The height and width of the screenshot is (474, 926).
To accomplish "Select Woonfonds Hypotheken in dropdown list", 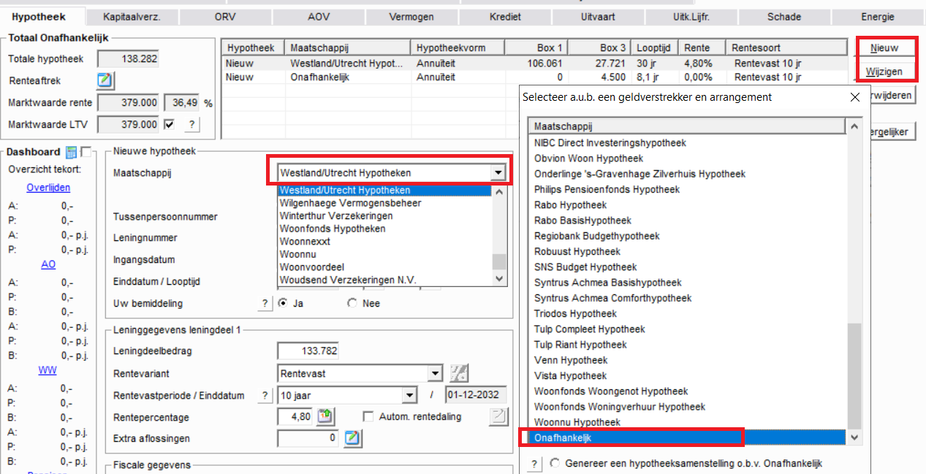I will (x=385, y=229).
